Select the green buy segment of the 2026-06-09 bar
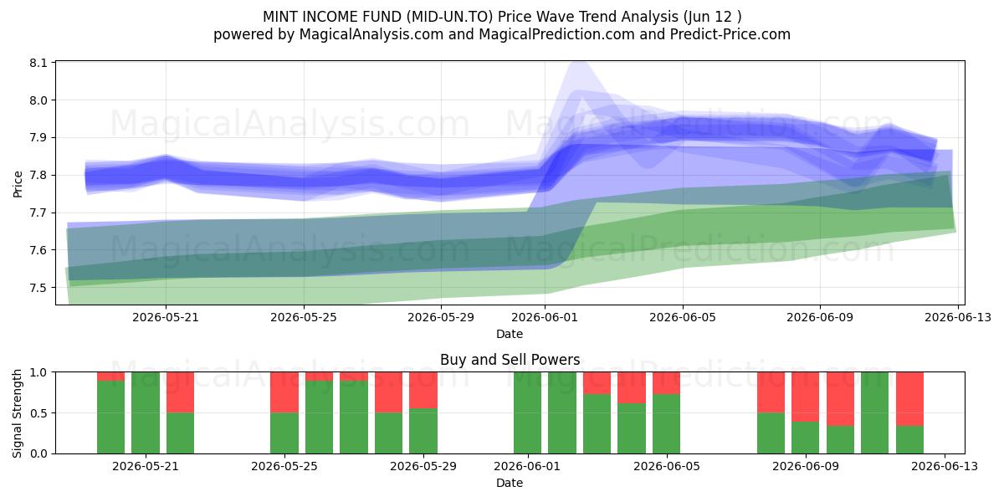Viewport: 1004px width, 502px height. tap(805, 438)
